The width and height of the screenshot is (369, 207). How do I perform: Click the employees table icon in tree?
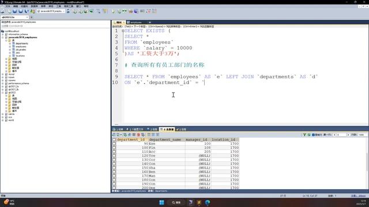[x=13, y=47]
